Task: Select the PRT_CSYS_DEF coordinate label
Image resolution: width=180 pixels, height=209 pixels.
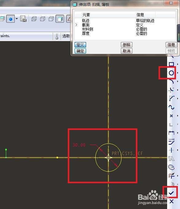Action: [x=127, y=154]
